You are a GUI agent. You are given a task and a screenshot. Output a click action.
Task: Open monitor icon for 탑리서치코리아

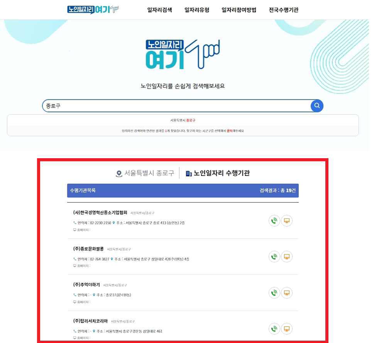tap(286, 329)
